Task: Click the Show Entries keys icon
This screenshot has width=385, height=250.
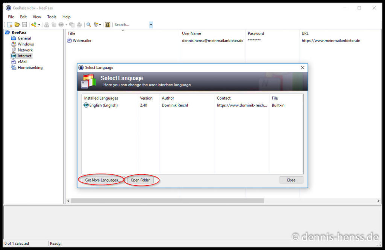Action: tap(96, 24)
